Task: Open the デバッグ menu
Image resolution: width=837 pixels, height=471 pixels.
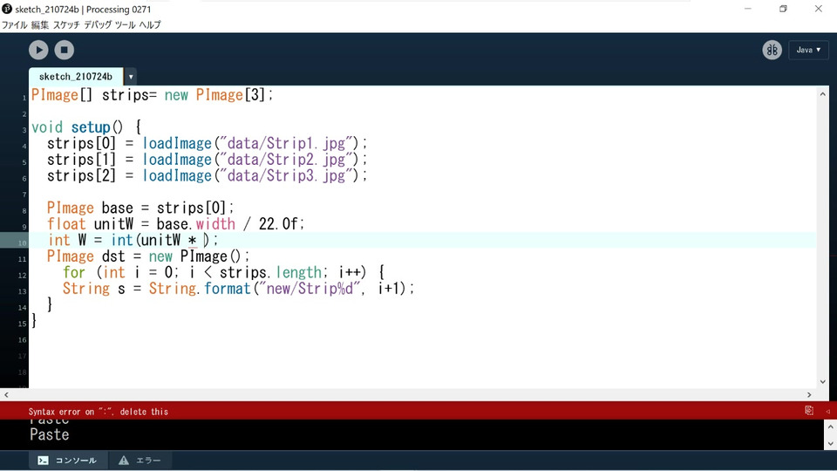Action: pos(98,24)
